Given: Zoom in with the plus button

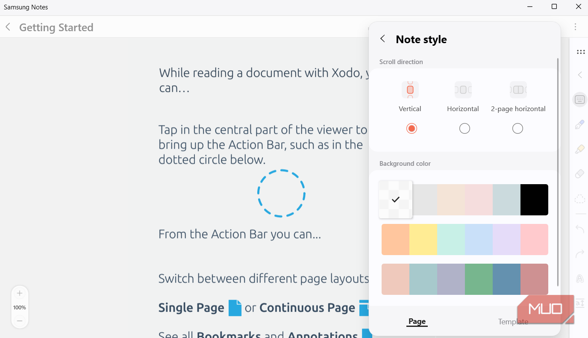Looking at the screenshot, I should 20,294.
